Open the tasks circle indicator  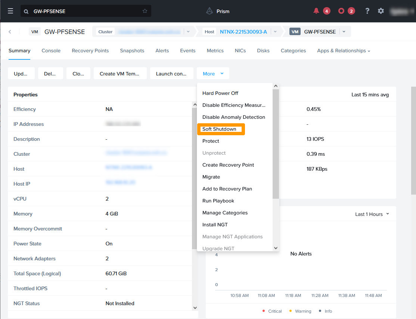[x=341, y=11]
